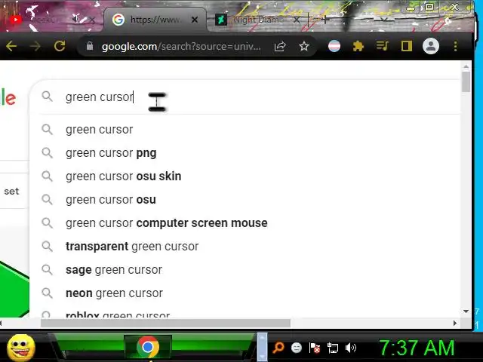The image size is (483, 362).
Task: Select the active Google https://www tab
Action: (155, 20)
